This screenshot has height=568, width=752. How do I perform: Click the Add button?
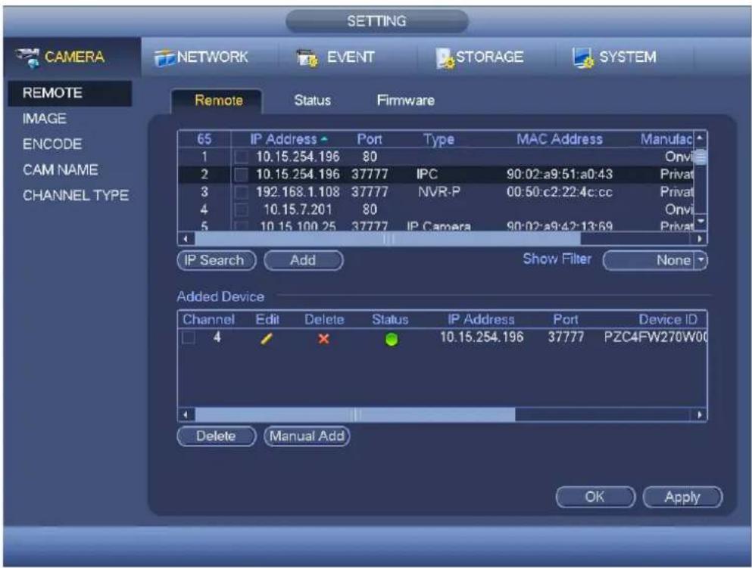[x=303, y=260]
